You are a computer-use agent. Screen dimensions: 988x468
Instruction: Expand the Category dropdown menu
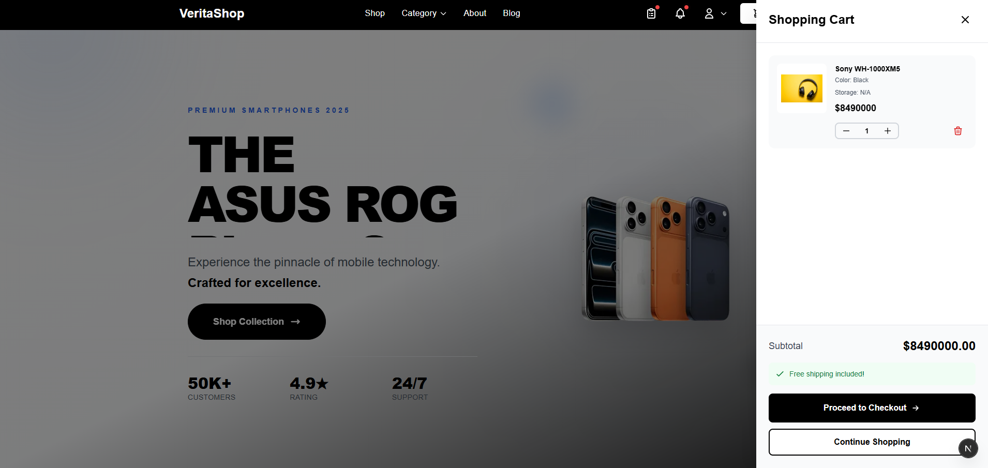424,13
